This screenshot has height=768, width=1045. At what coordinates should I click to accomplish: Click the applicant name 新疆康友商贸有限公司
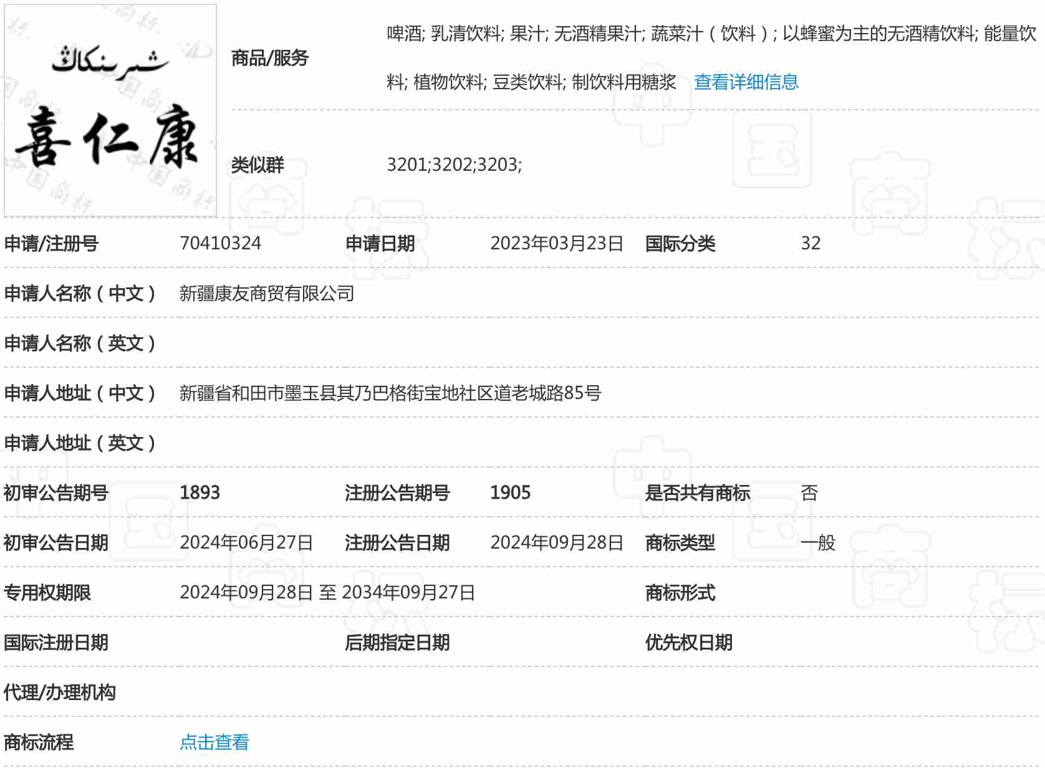click(266, 293)
